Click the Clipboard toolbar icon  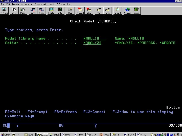click(118, 11)
